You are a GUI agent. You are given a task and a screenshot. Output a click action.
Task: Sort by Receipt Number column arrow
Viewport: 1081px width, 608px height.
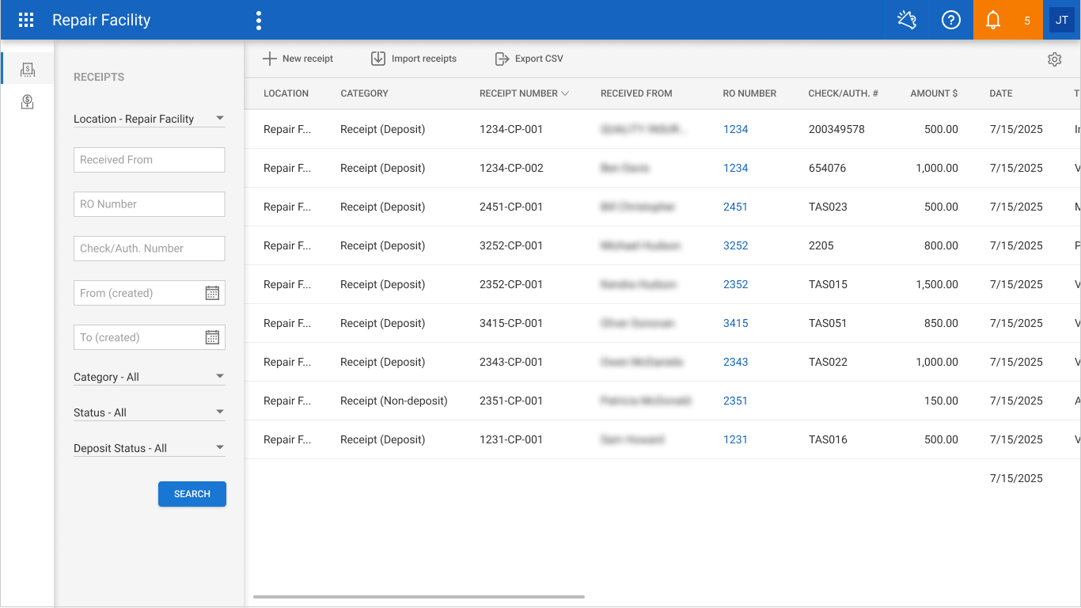tap(565, 93)
